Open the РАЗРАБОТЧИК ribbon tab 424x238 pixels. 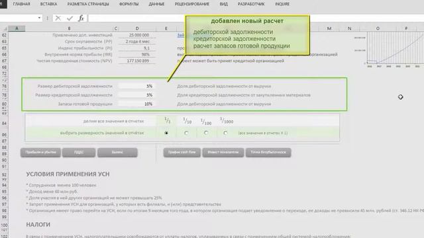coord(251,4)
